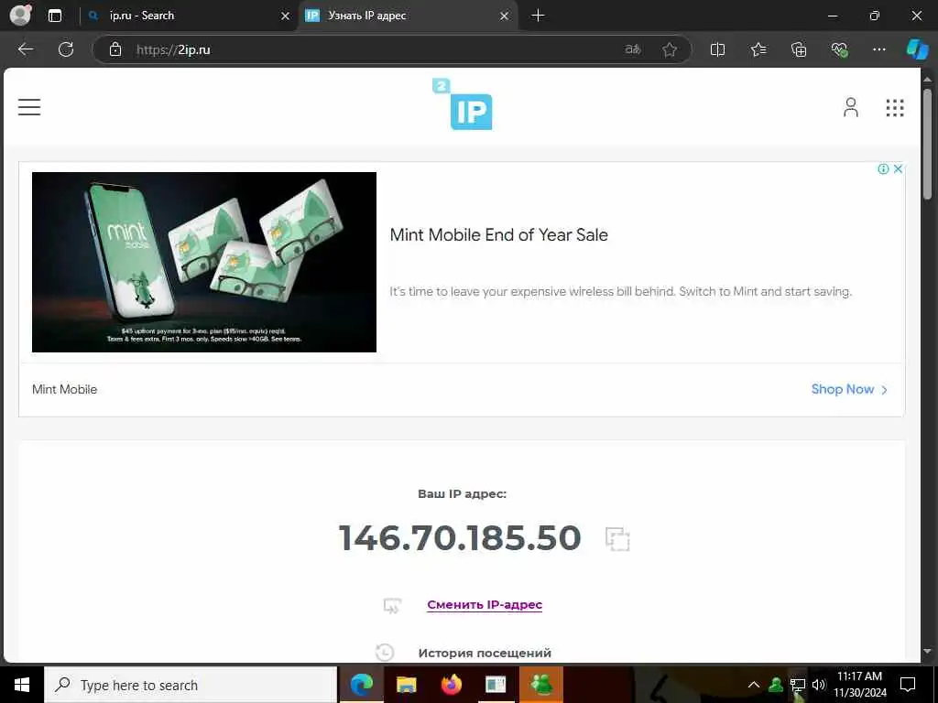
Task: Close the Узнать IP адрес tab
Action: (505, 16)
